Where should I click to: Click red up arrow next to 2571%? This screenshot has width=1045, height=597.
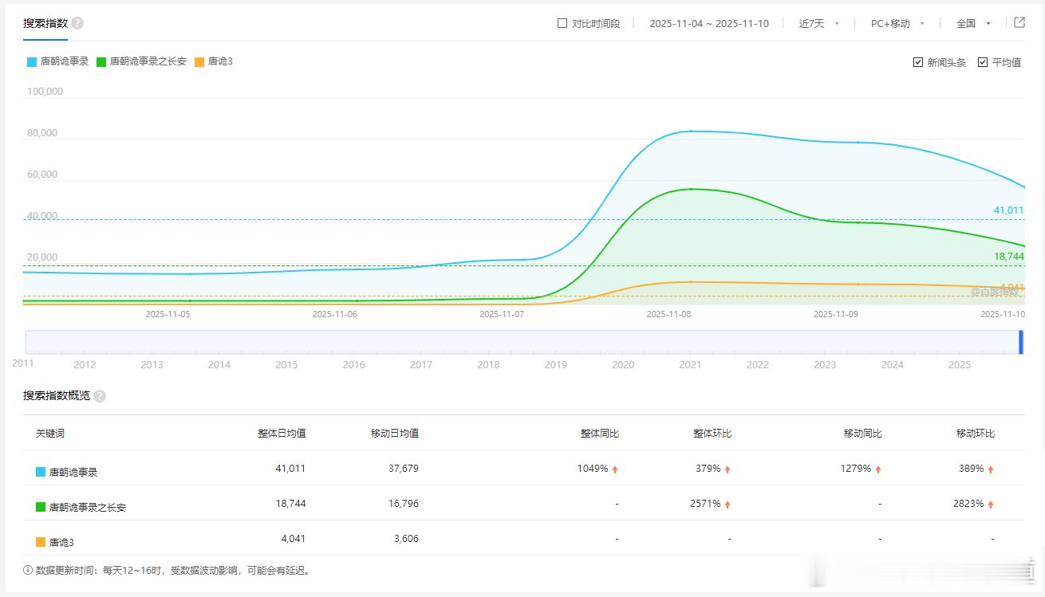click(728, 505)
